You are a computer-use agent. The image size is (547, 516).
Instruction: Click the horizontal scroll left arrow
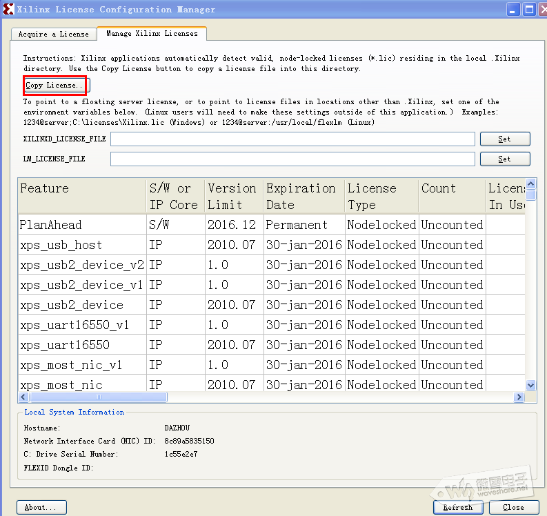click(23, 397)
